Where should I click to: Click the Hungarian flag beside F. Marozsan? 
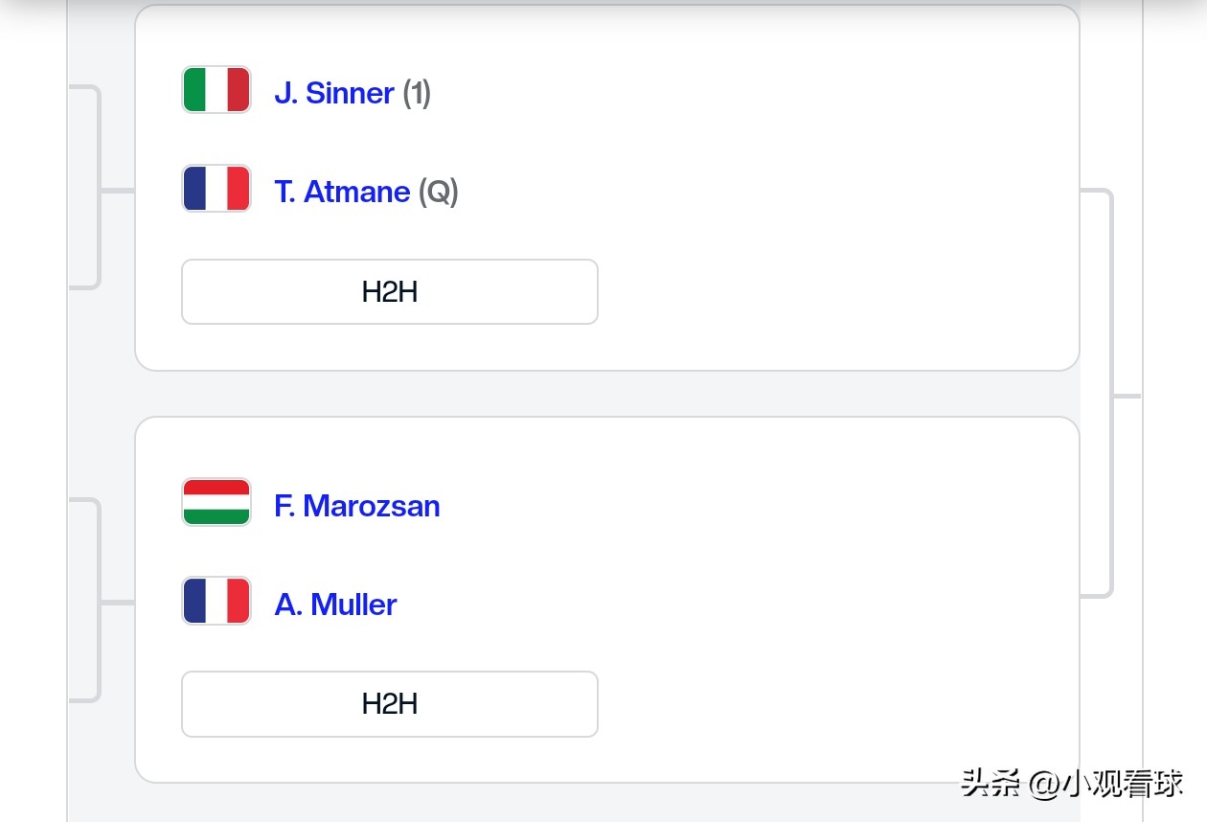tap(216, 502)
